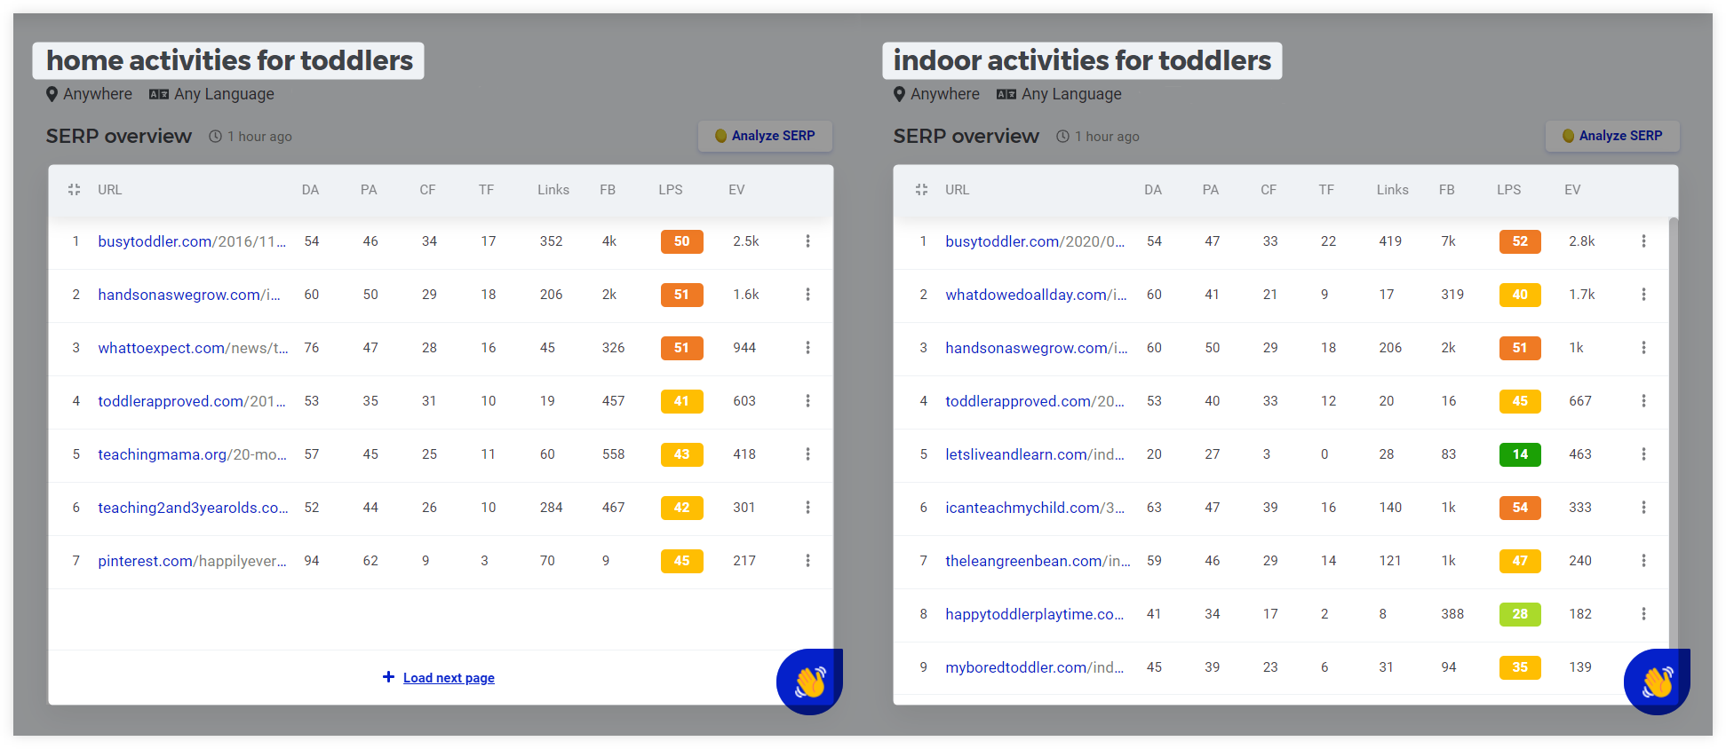Open options menu for pinterest.com row
This screenshot has width=1726, height=749.
click(807, 561)
